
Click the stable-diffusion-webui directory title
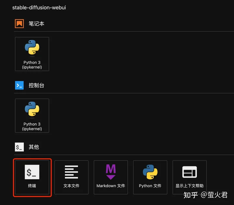39,7
